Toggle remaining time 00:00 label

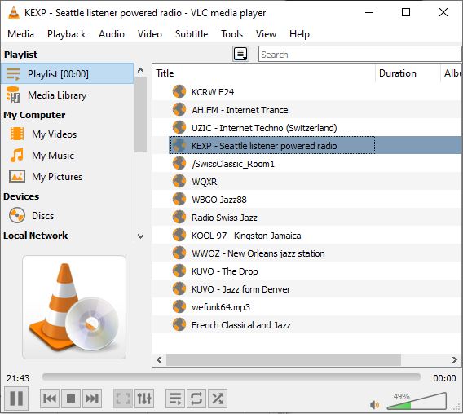click(444, 378)
